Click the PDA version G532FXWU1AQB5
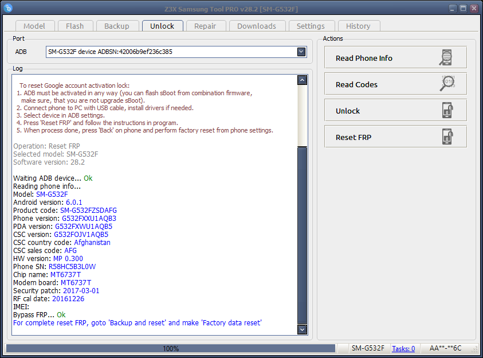Viewport: 483px width, 358px height. [x=84, y=227]
